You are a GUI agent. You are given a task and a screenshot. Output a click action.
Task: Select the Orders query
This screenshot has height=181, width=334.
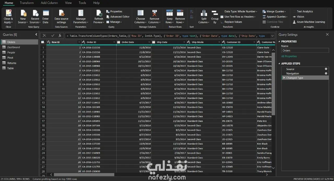(x=19, y=42)
